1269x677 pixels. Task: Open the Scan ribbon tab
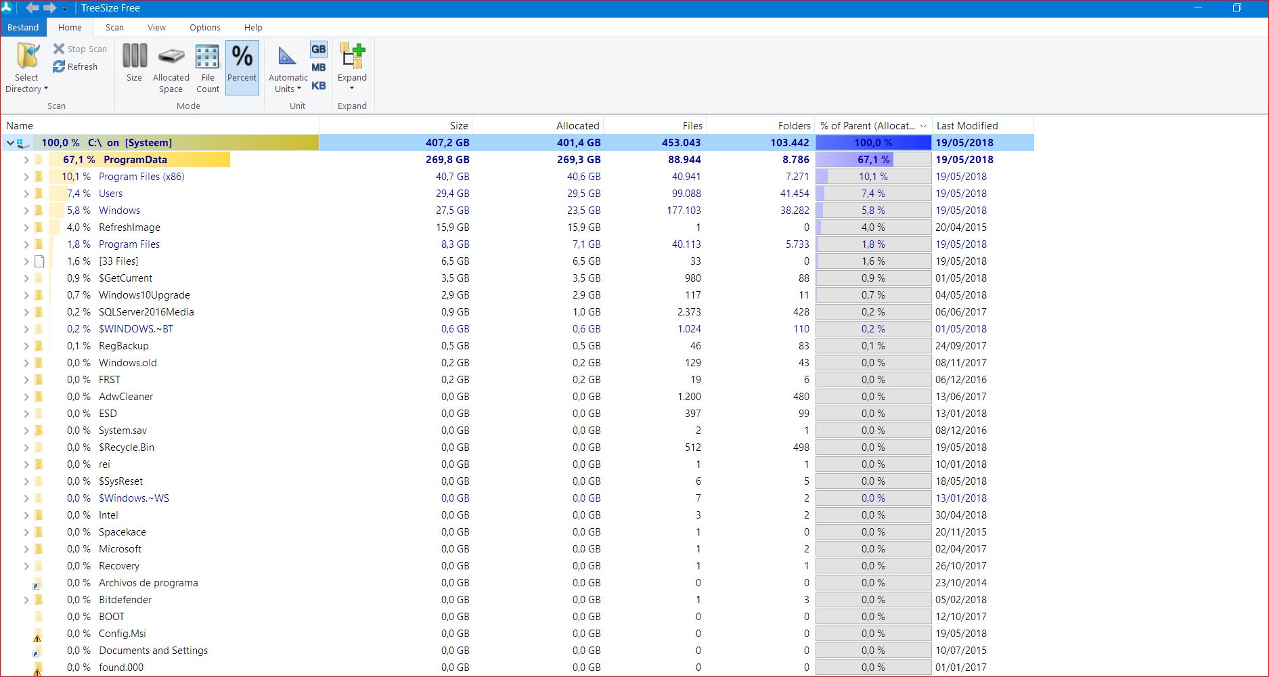click(x=114, y=27)
